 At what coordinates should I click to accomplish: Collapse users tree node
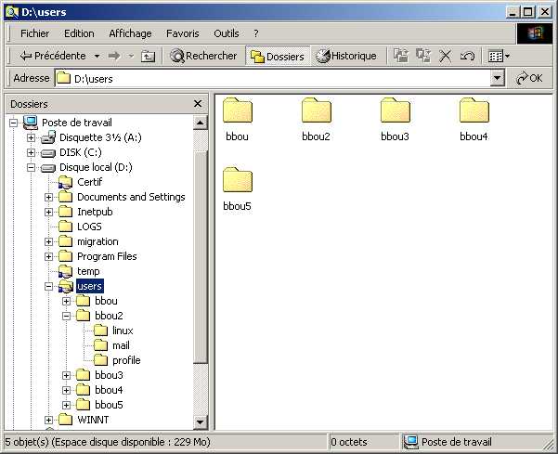click(x=49, y=286)
